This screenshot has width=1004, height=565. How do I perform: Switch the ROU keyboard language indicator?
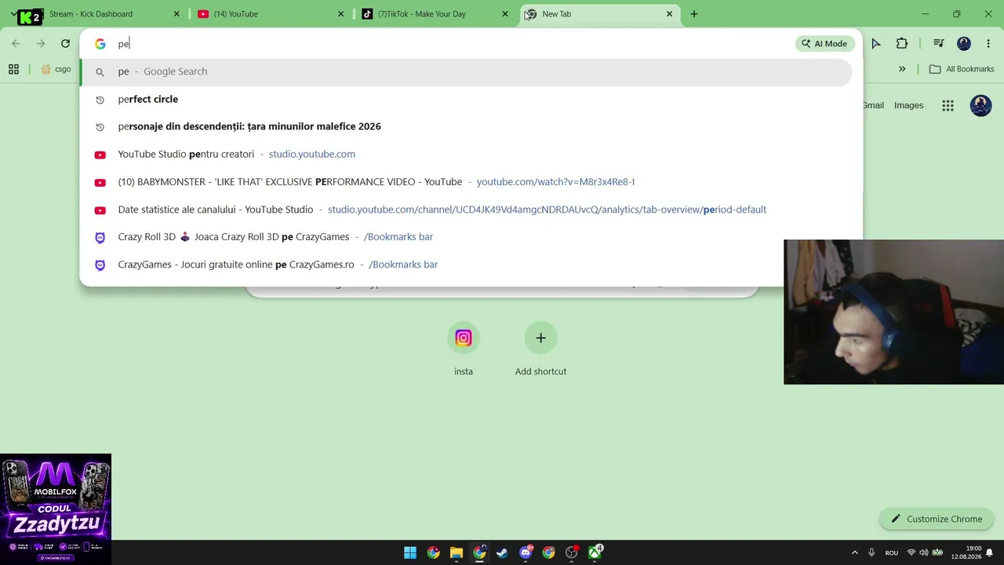(x=892, y=552)
